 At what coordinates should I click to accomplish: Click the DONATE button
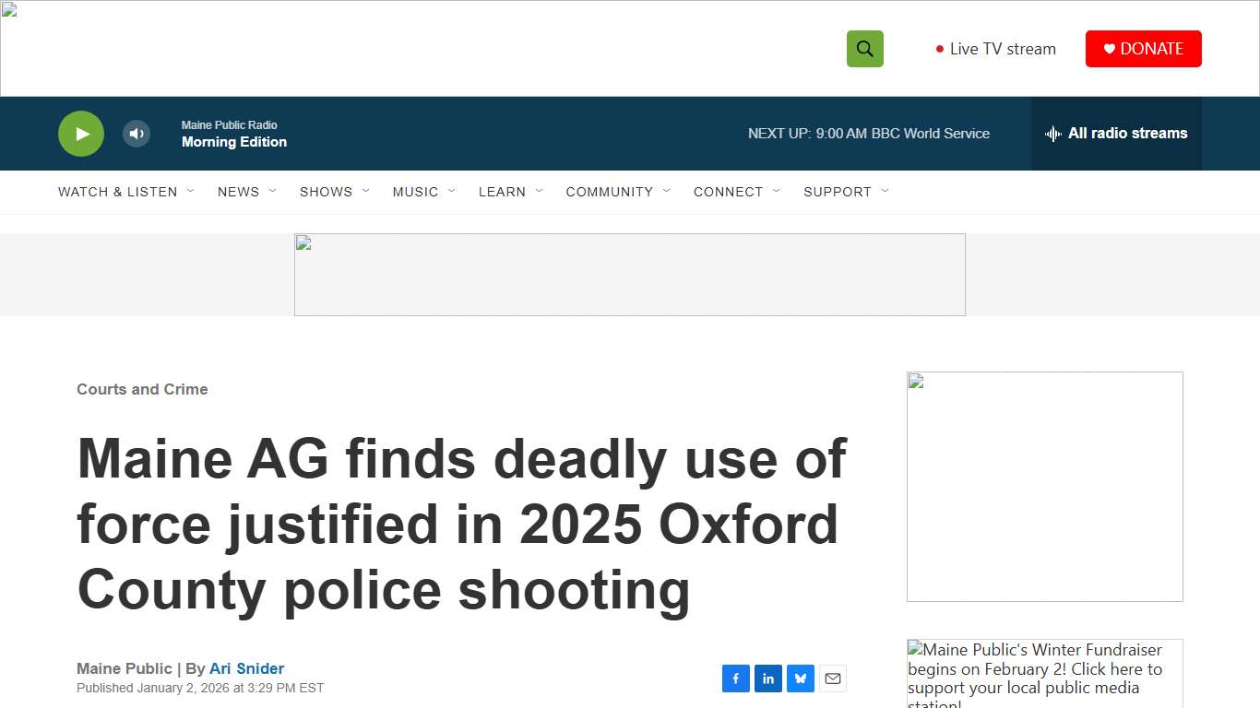pyautogui.click(x=1143, y=48)
